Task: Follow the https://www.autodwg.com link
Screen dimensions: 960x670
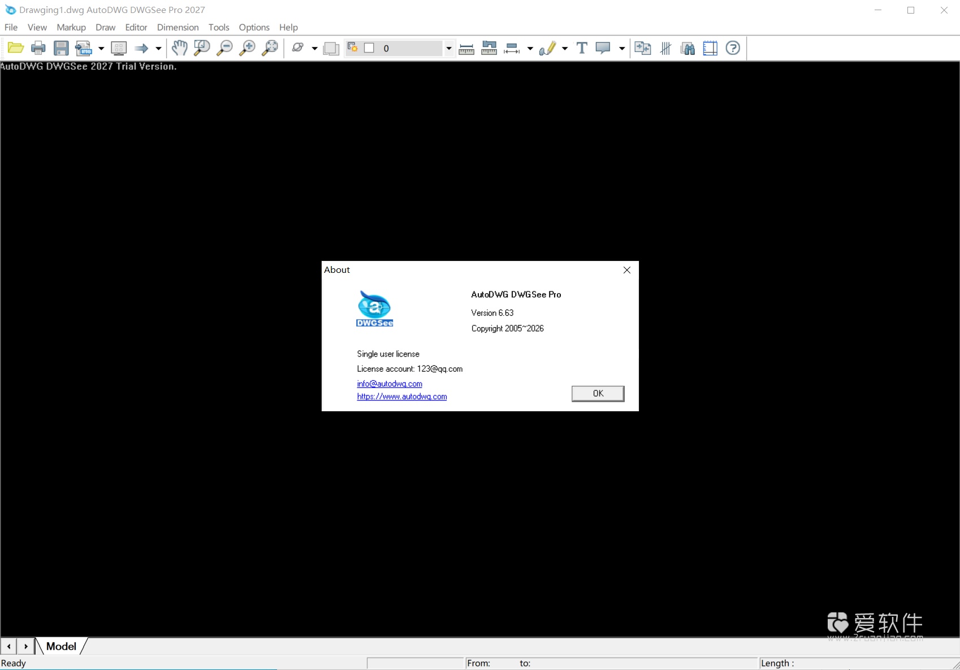Action: (401, 397)
